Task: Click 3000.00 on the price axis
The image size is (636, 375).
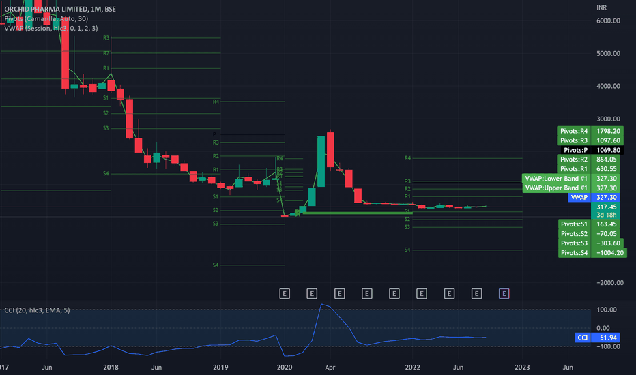Action: point(608,119)
